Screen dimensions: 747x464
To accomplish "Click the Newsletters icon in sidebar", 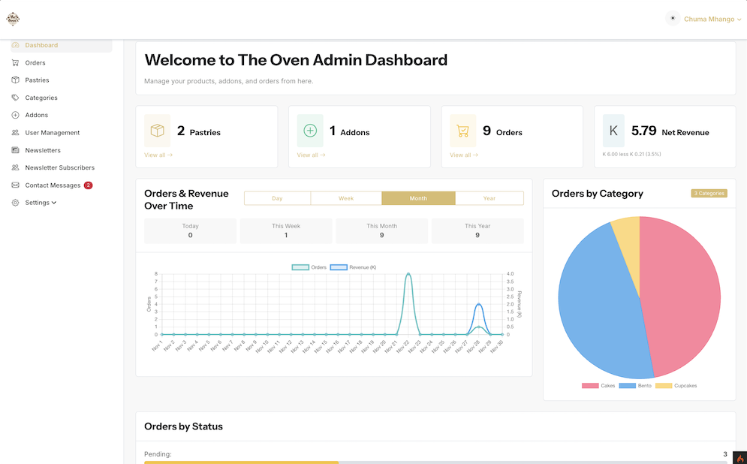I will click(x=15, y=150).
